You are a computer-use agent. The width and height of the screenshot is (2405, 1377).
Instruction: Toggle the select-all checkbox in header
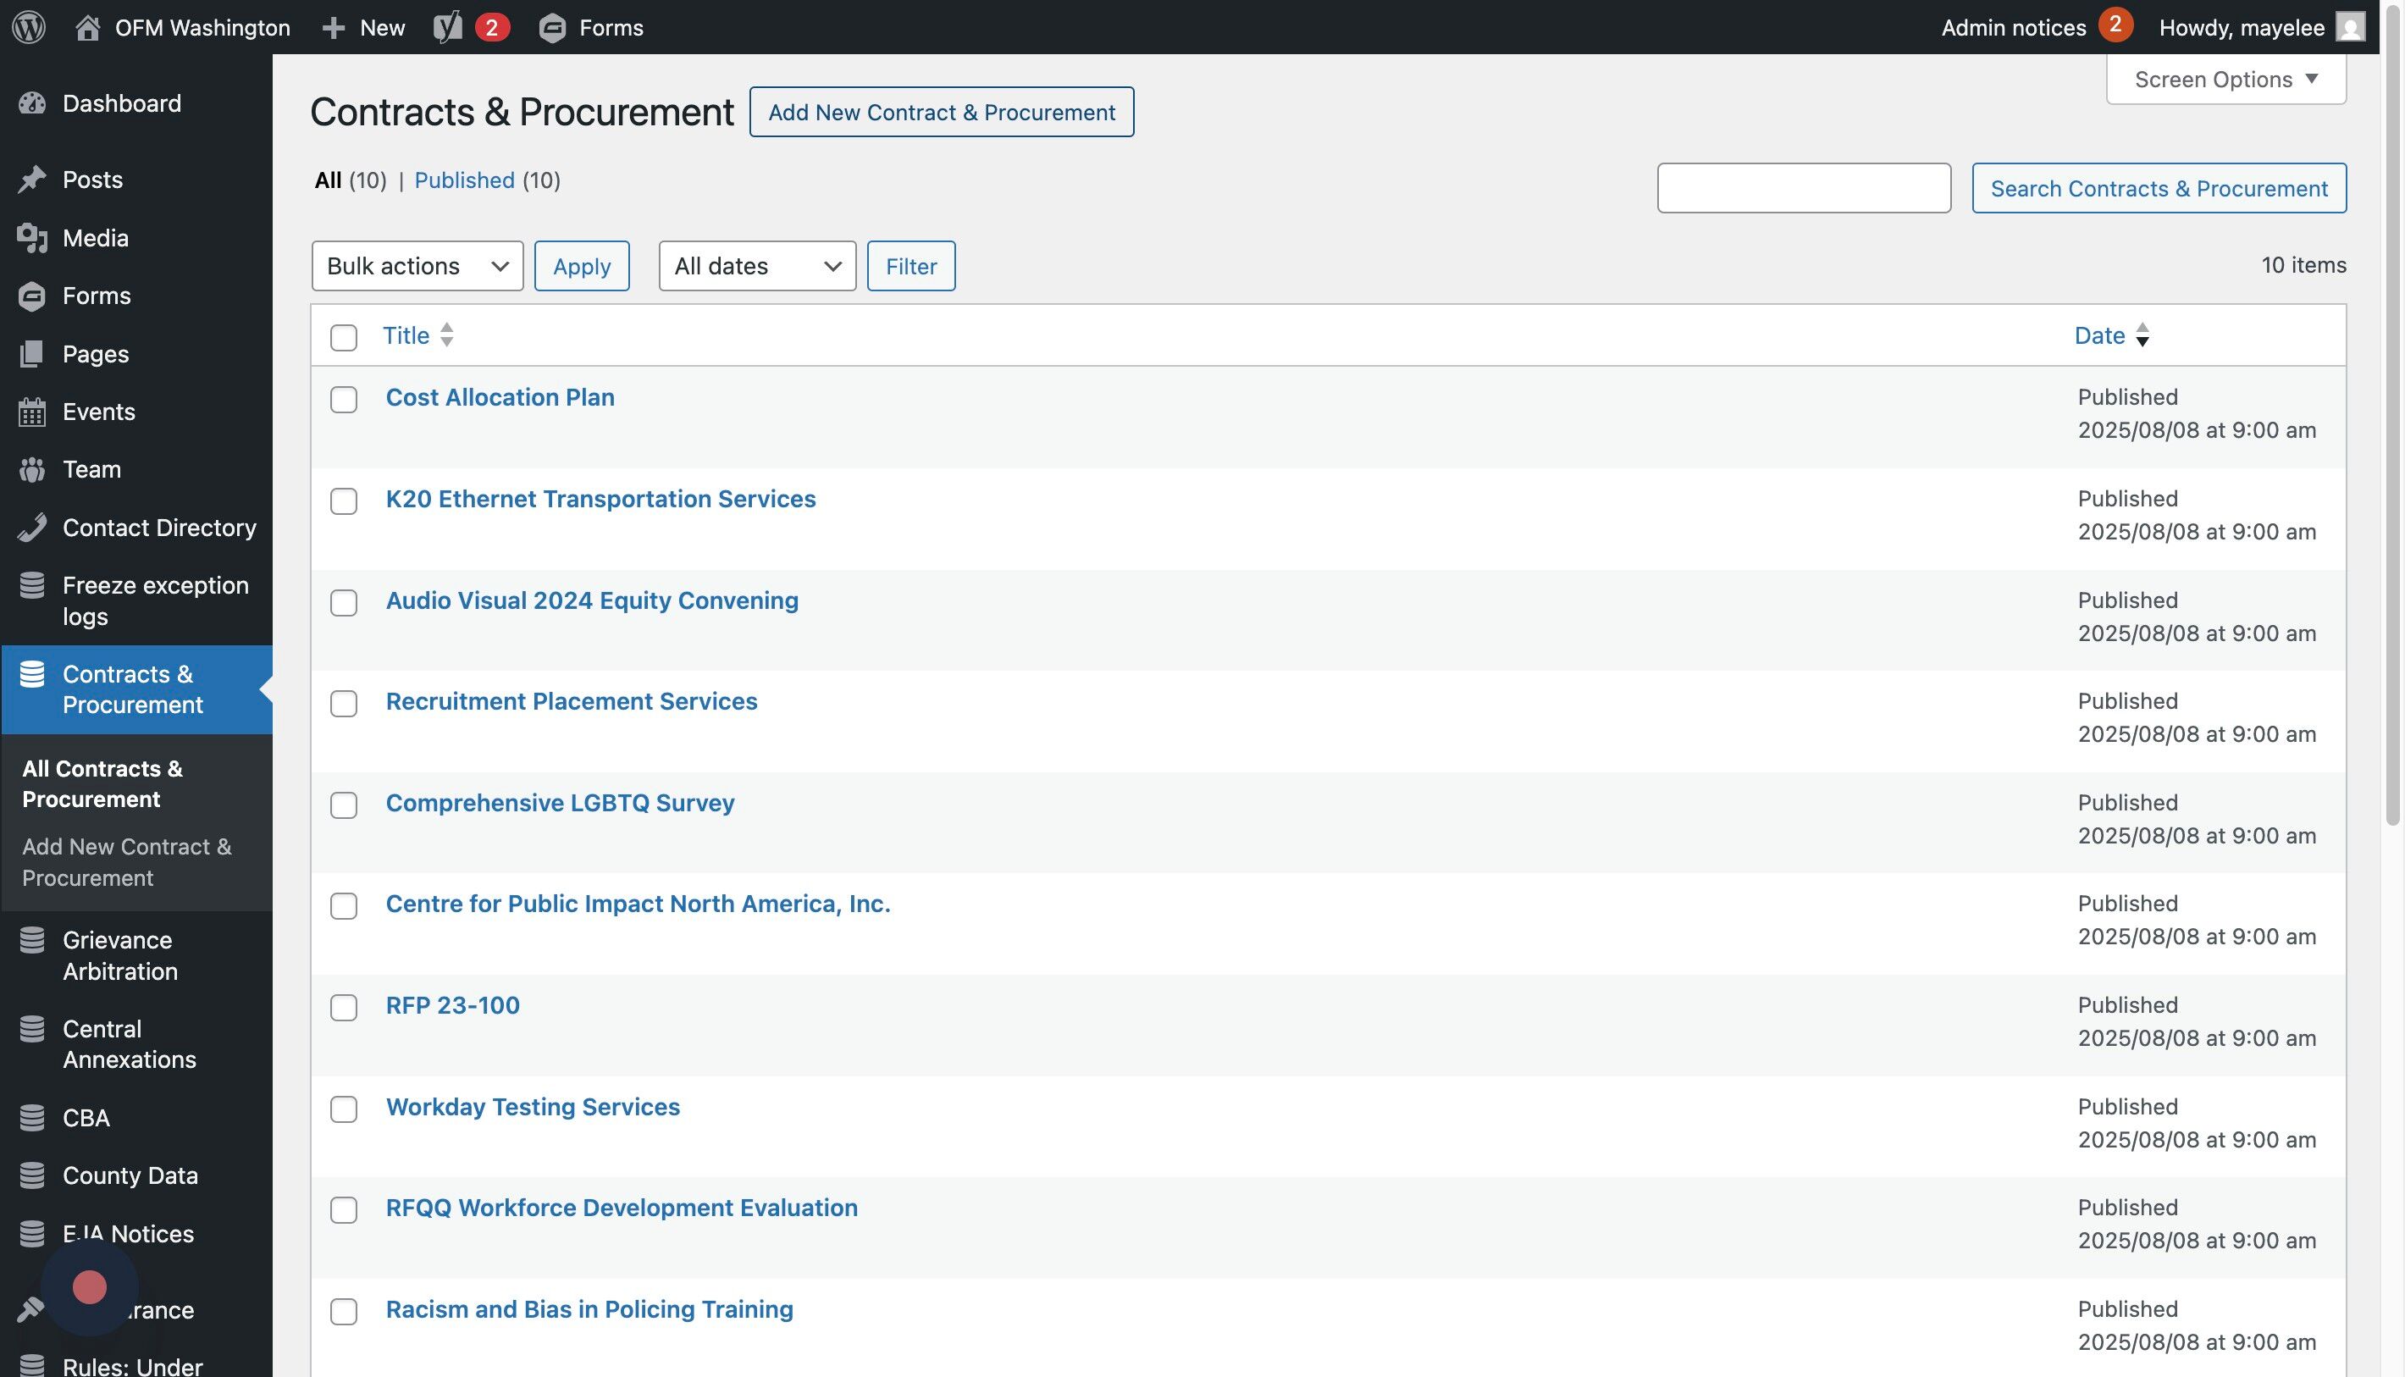[343, 338]
